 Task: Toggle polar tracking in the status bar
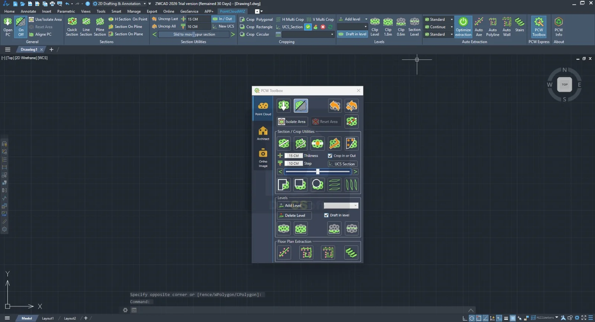(x=472, y=318)
